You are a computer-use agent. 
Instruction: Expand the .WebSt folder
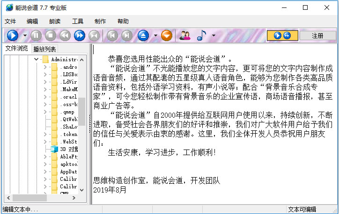coord(45,142)
